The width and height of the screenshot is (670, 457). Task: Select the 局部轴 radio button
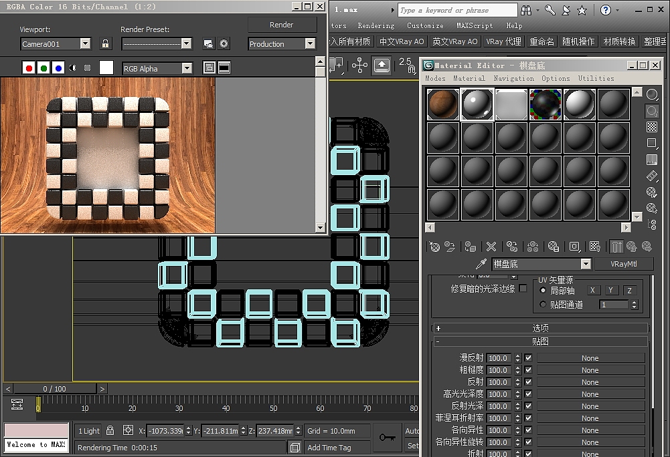pyautogui.click(x=543, y=291)
